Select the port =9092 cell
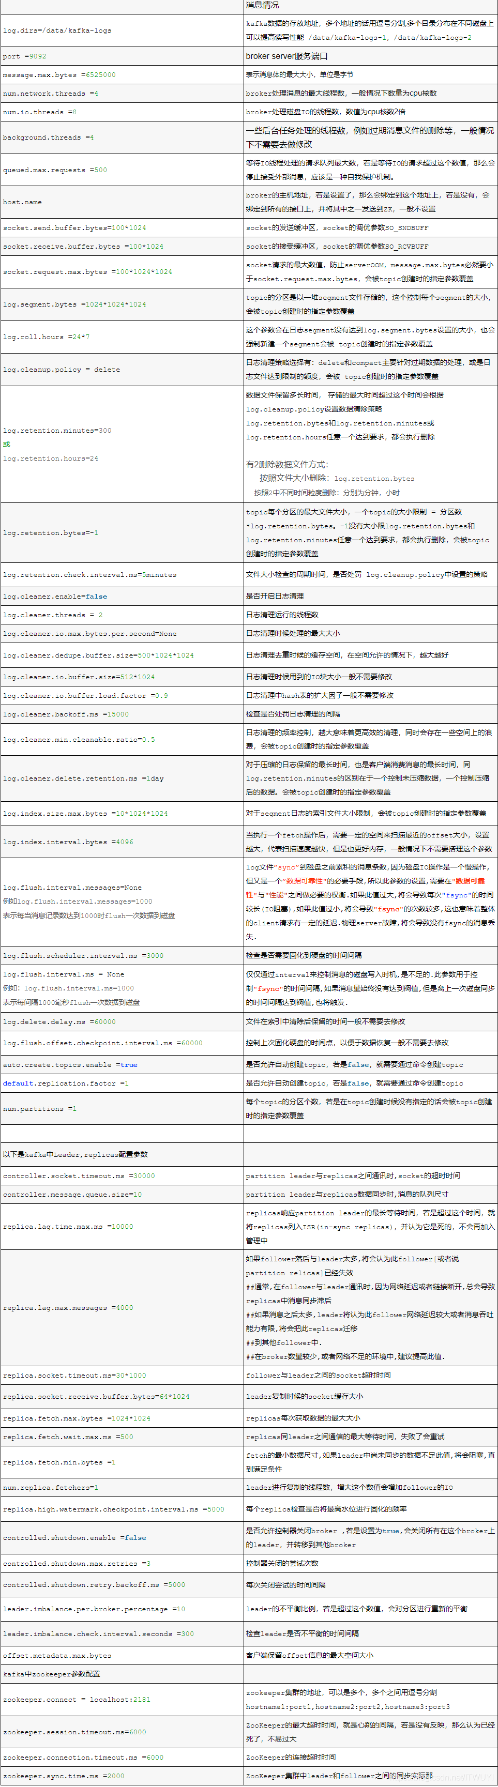The image size is (498, 1787). (x=122, y=56)
